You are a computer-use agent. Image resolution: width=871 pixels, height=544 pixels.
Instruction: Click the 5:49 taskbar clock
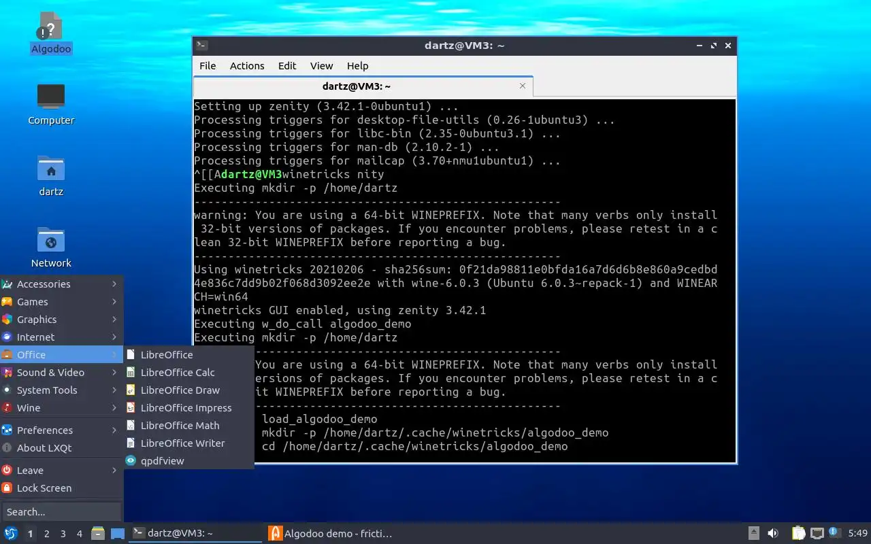pyautogui.click(x=858, y=533)
